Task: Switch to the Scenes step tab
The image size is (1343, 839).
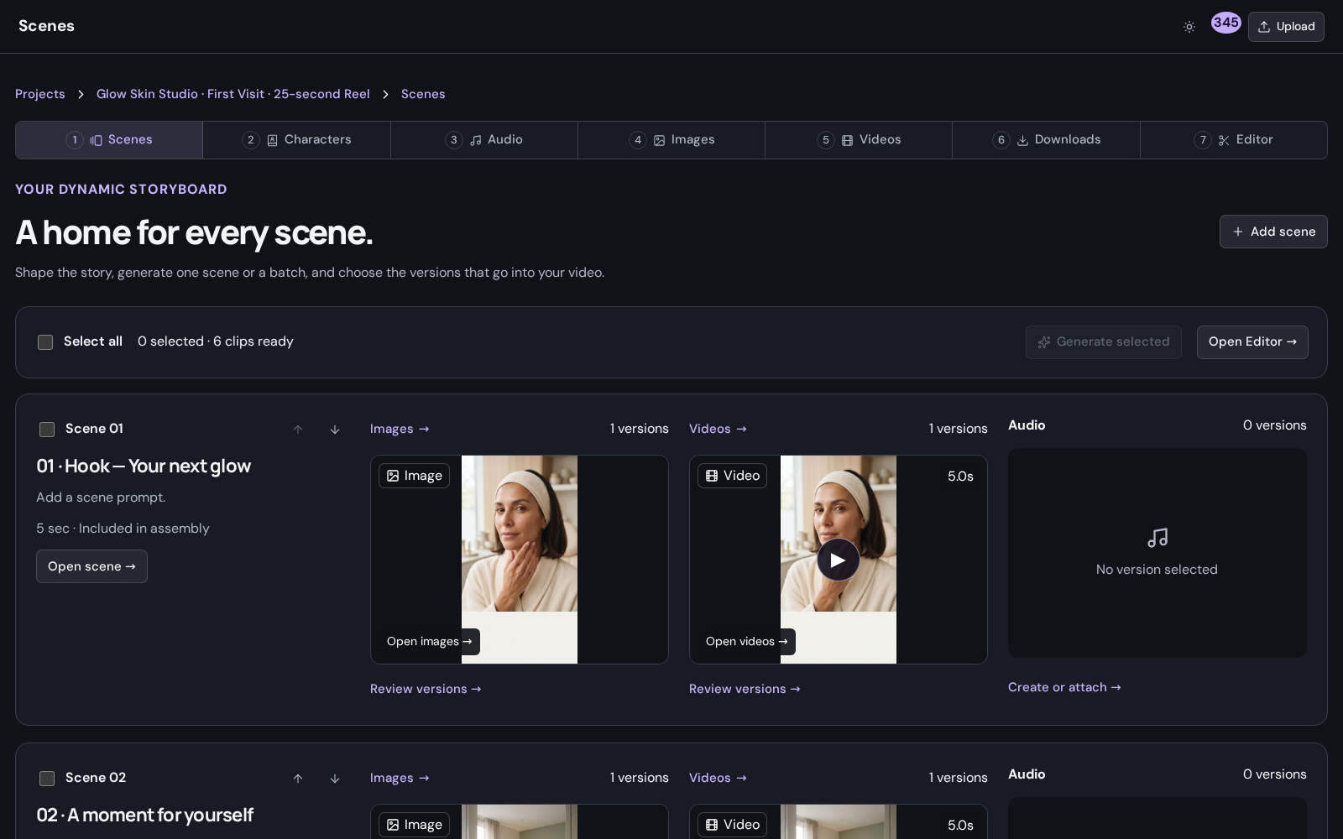Action: (109, 140)
